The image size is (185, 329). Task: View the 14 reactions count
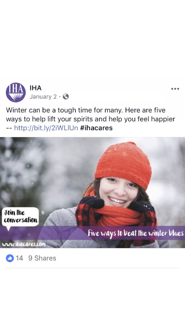pyautogui.click(x=19, y=258)
